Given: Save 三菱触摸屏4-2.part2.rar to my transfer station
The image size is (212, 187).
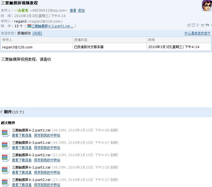Looking at the screenshot, I should pos(47,160).
